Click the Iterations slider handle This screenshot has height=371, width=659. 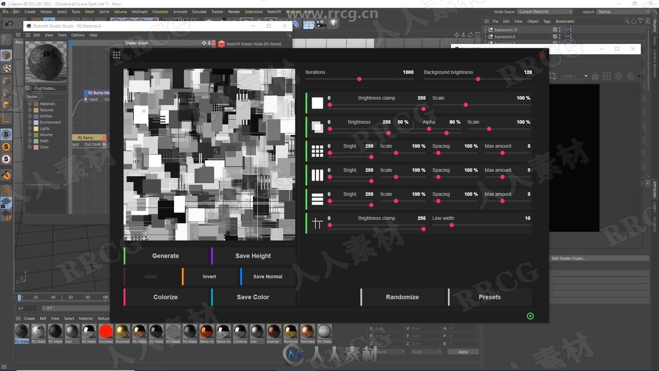359,79
